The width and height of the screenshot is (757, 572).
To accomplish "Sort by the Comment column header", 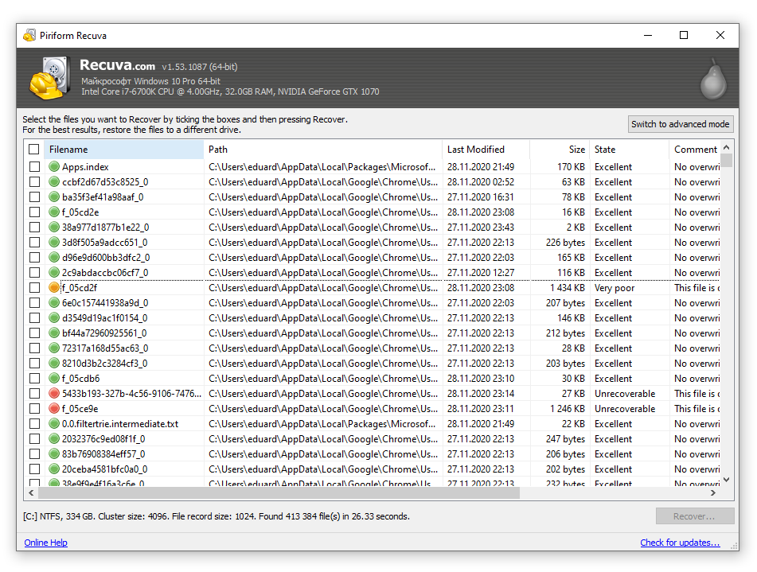I will [695, 149].
